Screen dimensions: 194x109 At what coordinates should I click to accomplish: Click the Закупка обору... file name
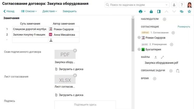(x=65, y=62)
